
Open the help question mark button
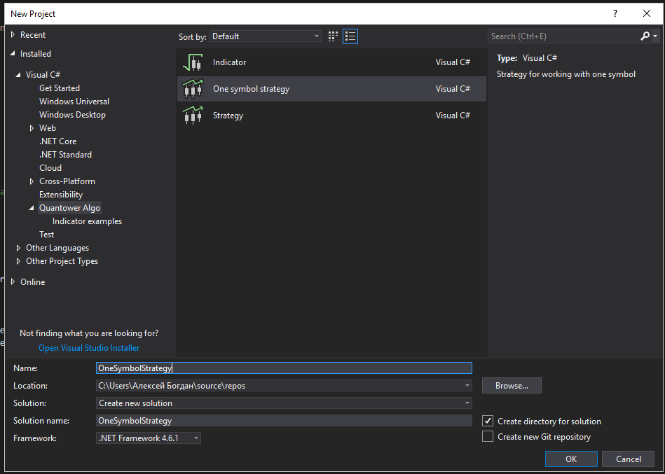[x=615, y=13]
